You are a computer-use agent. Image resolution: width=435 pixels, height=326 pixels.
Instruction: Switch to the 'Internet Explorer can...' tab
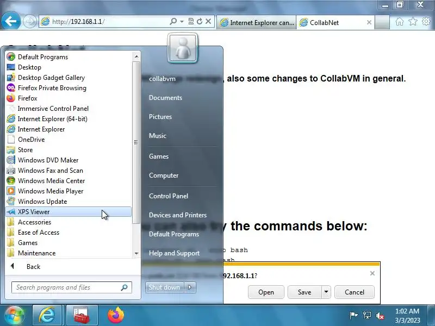257,22
